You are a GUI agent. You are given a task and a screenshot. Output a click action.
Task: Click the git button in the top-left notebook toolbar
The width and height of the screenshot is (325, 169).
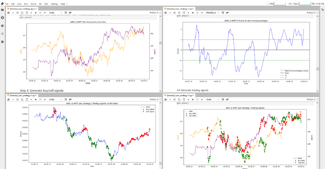[x=70, y=13]
